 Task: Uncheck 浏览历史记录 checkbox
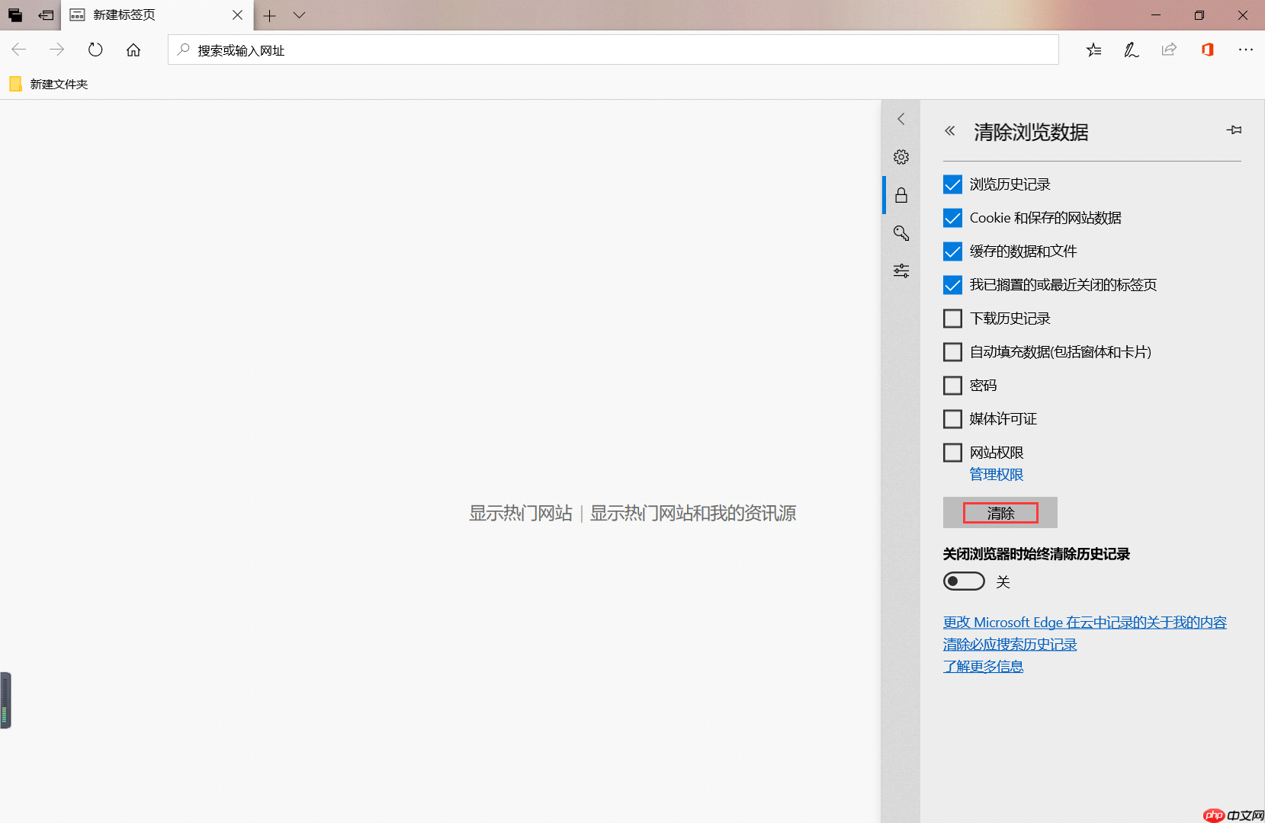click(952, 184)
